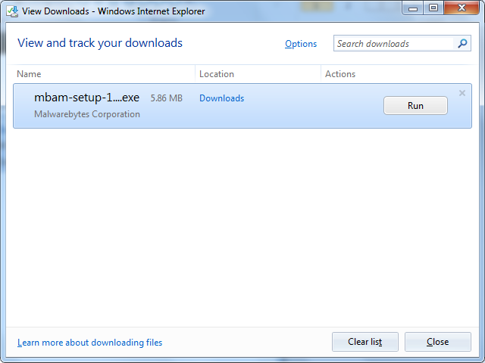
Task: Click the search magnifier icon
Action: pos(462,44)
